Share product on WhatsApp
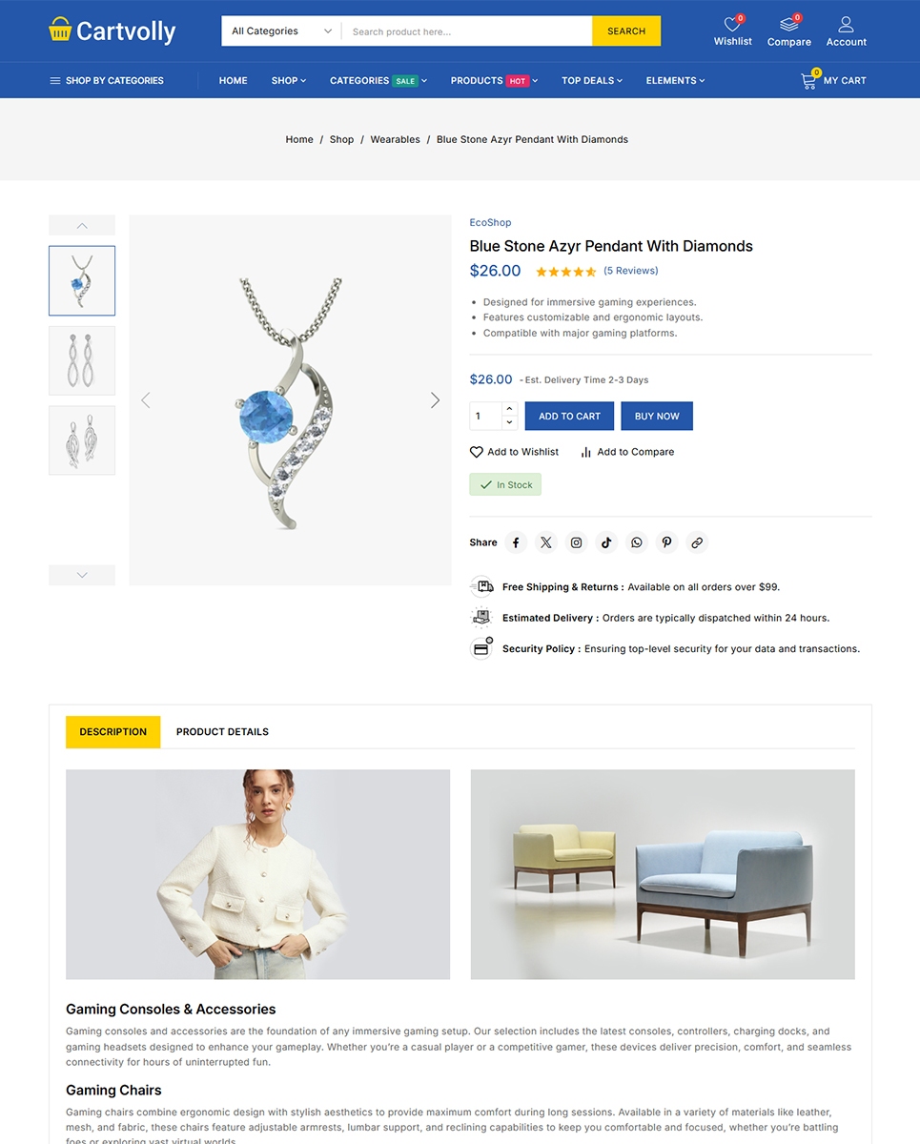The width and height of the screenshot is (920, 1144). pyautogui.click(x=637, y=542)
